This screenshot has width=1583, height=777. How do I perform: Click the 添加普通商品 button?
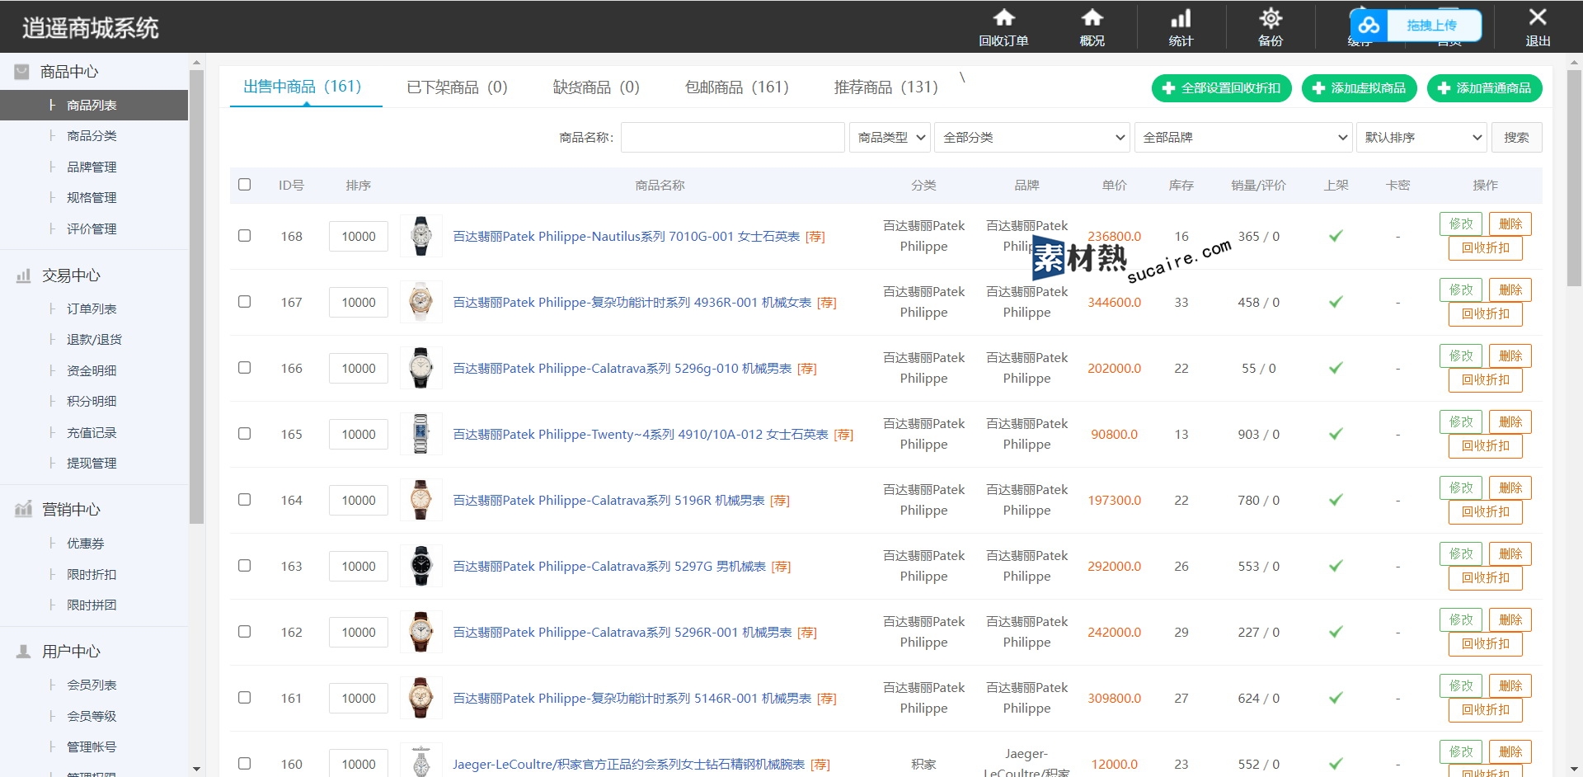(x=1485, y=88)
